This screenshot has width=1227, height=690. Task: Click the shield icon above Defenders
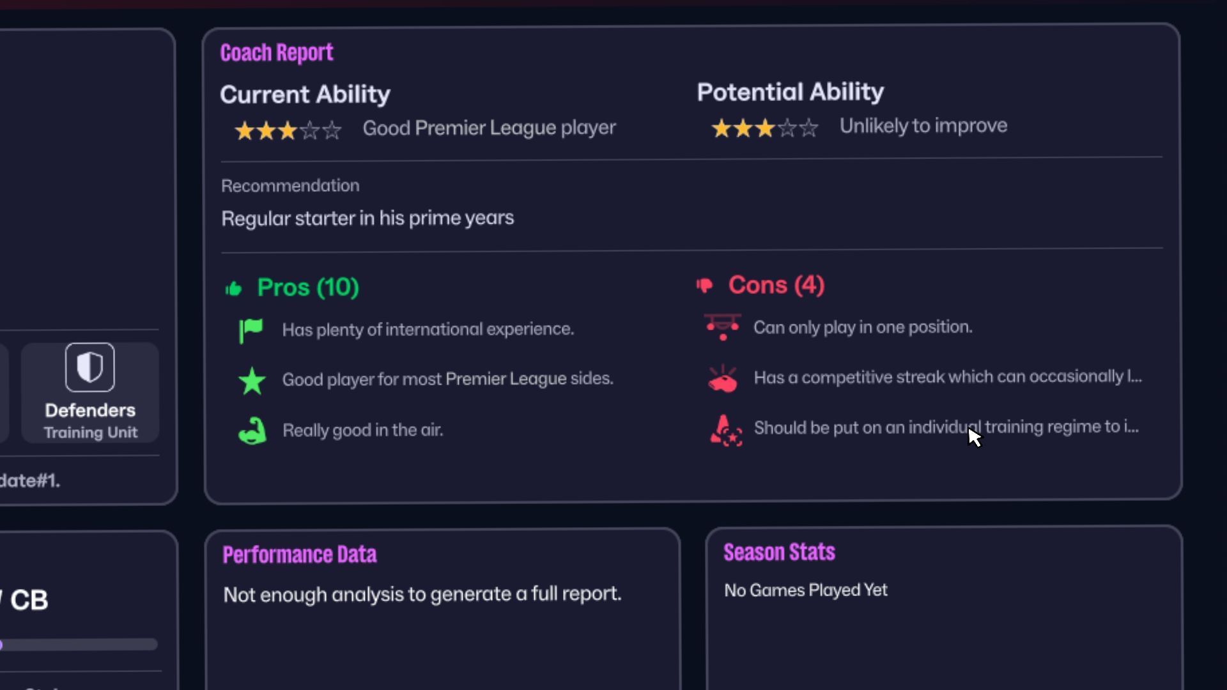90,367
